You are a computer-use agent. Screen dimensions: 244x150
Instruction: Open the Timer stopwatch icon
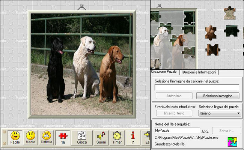tap(117, 137)
